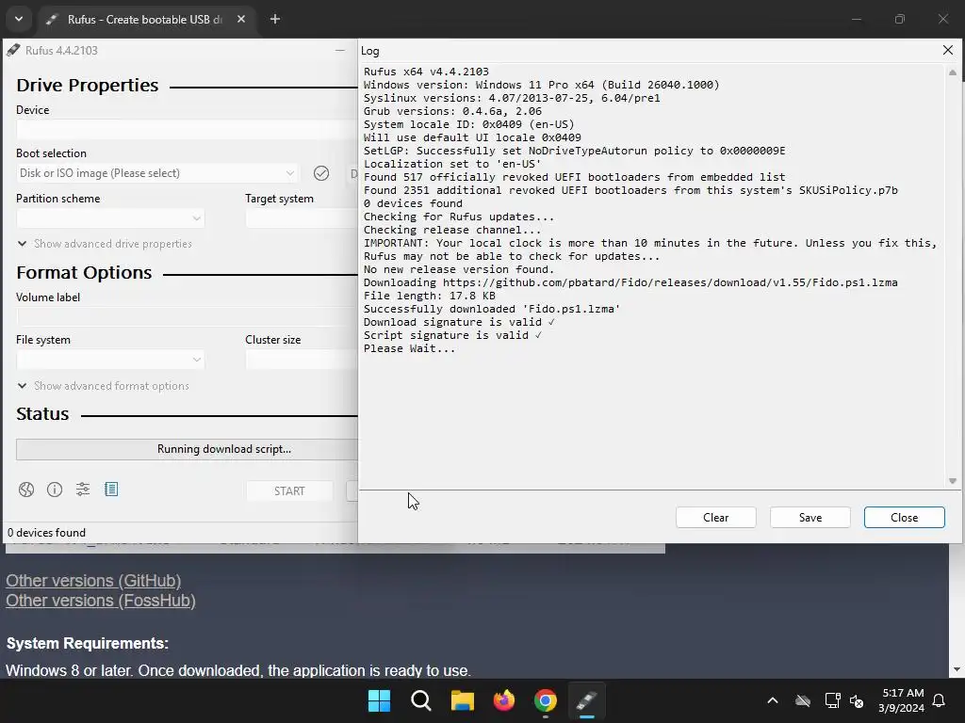Click the START button
The width and height of the screenshot is (965, 723).
(289, 491)
